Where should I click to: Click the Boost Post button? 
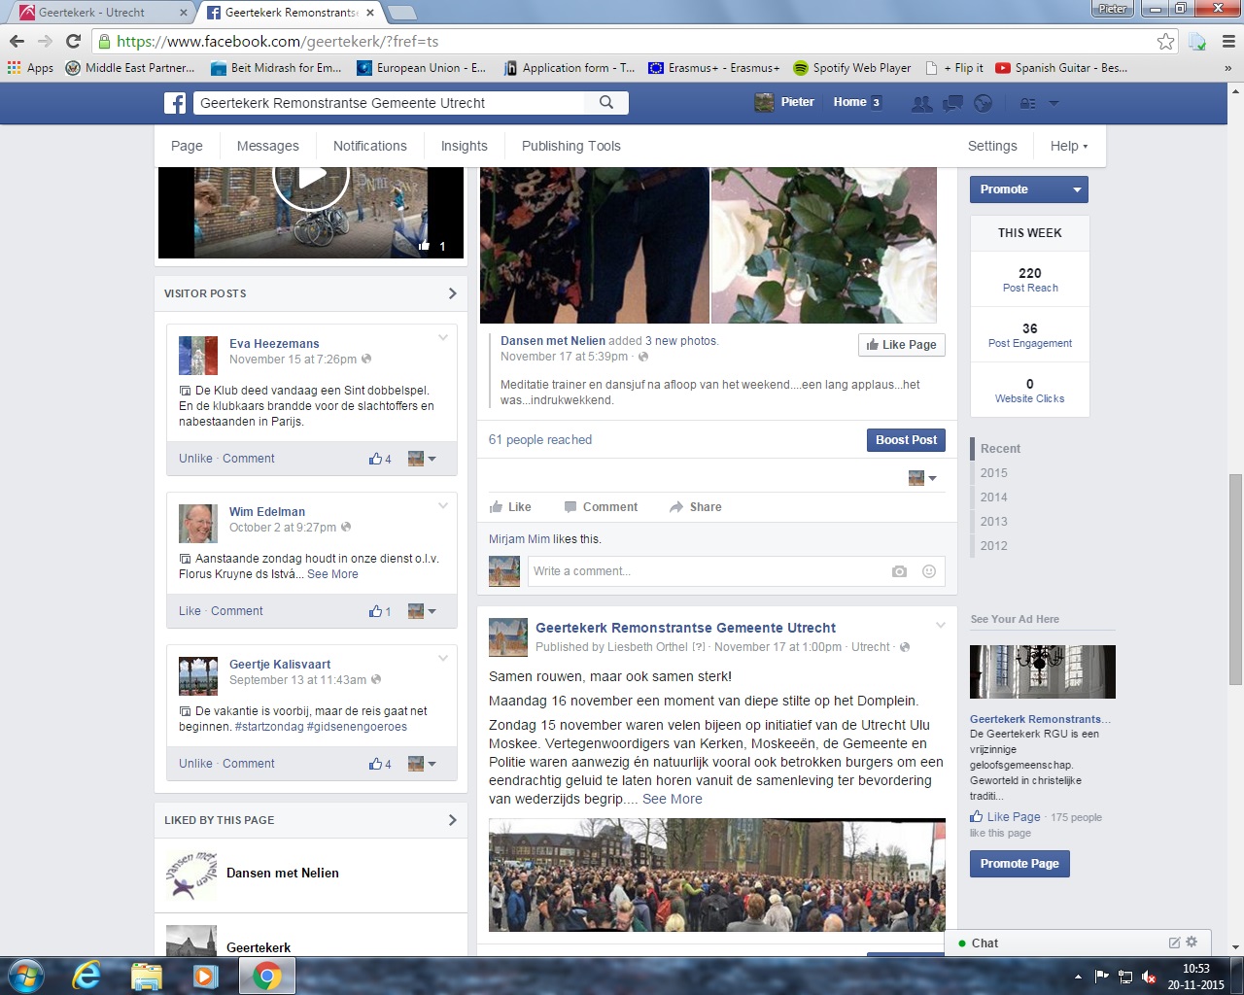click(906, 440)
